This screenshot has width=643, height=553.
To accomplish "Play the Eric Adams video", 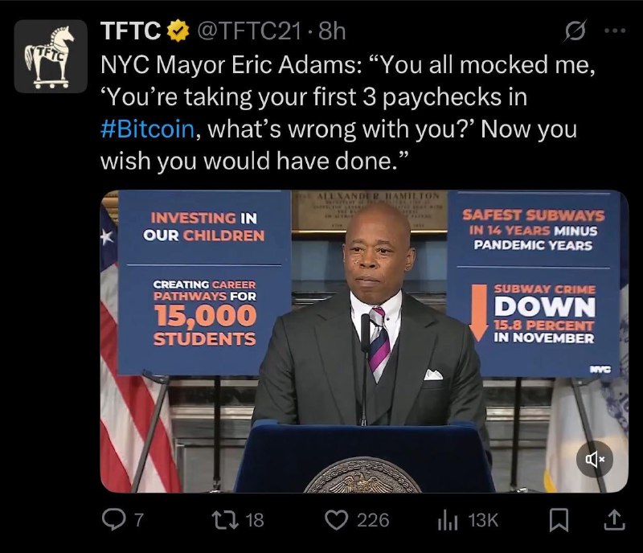I will 364,342.
